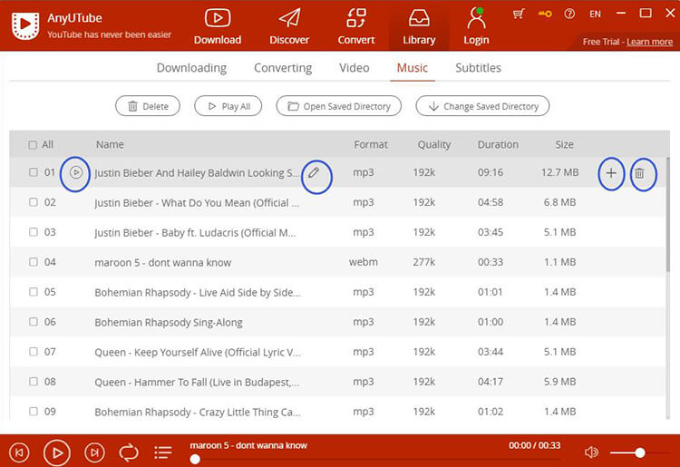The width and height of the screenshot is (680, 467).
Task: Click Change Saved Directory button
Action: point(482,106)
